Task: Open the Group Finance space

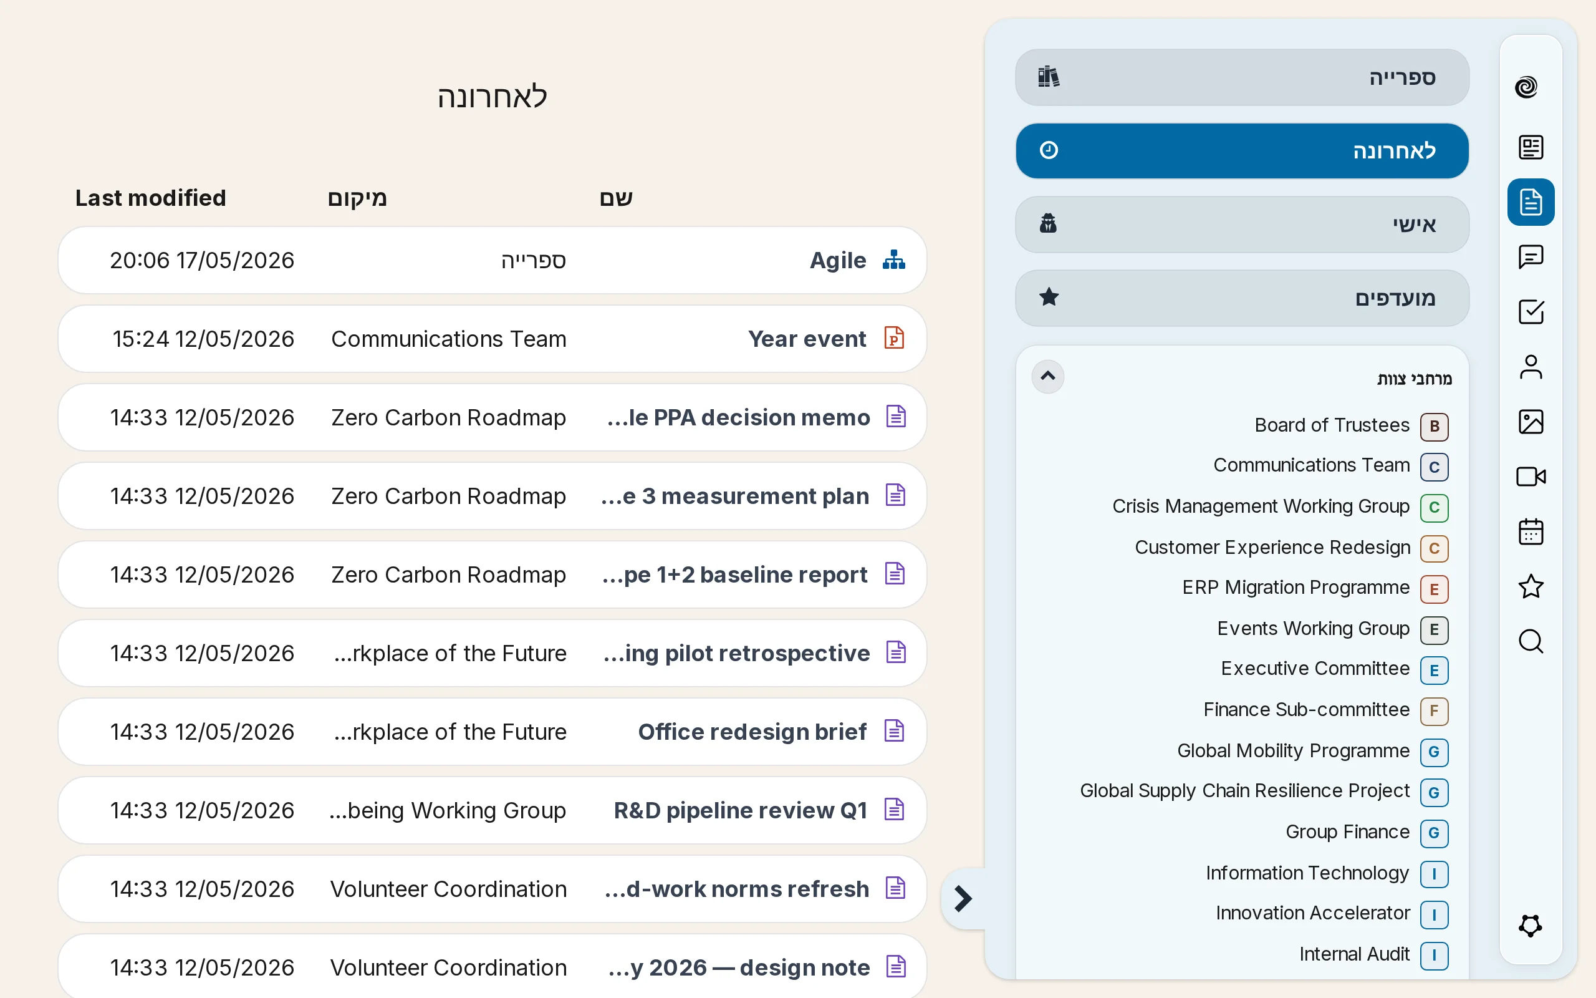Action: (1347, 831)
